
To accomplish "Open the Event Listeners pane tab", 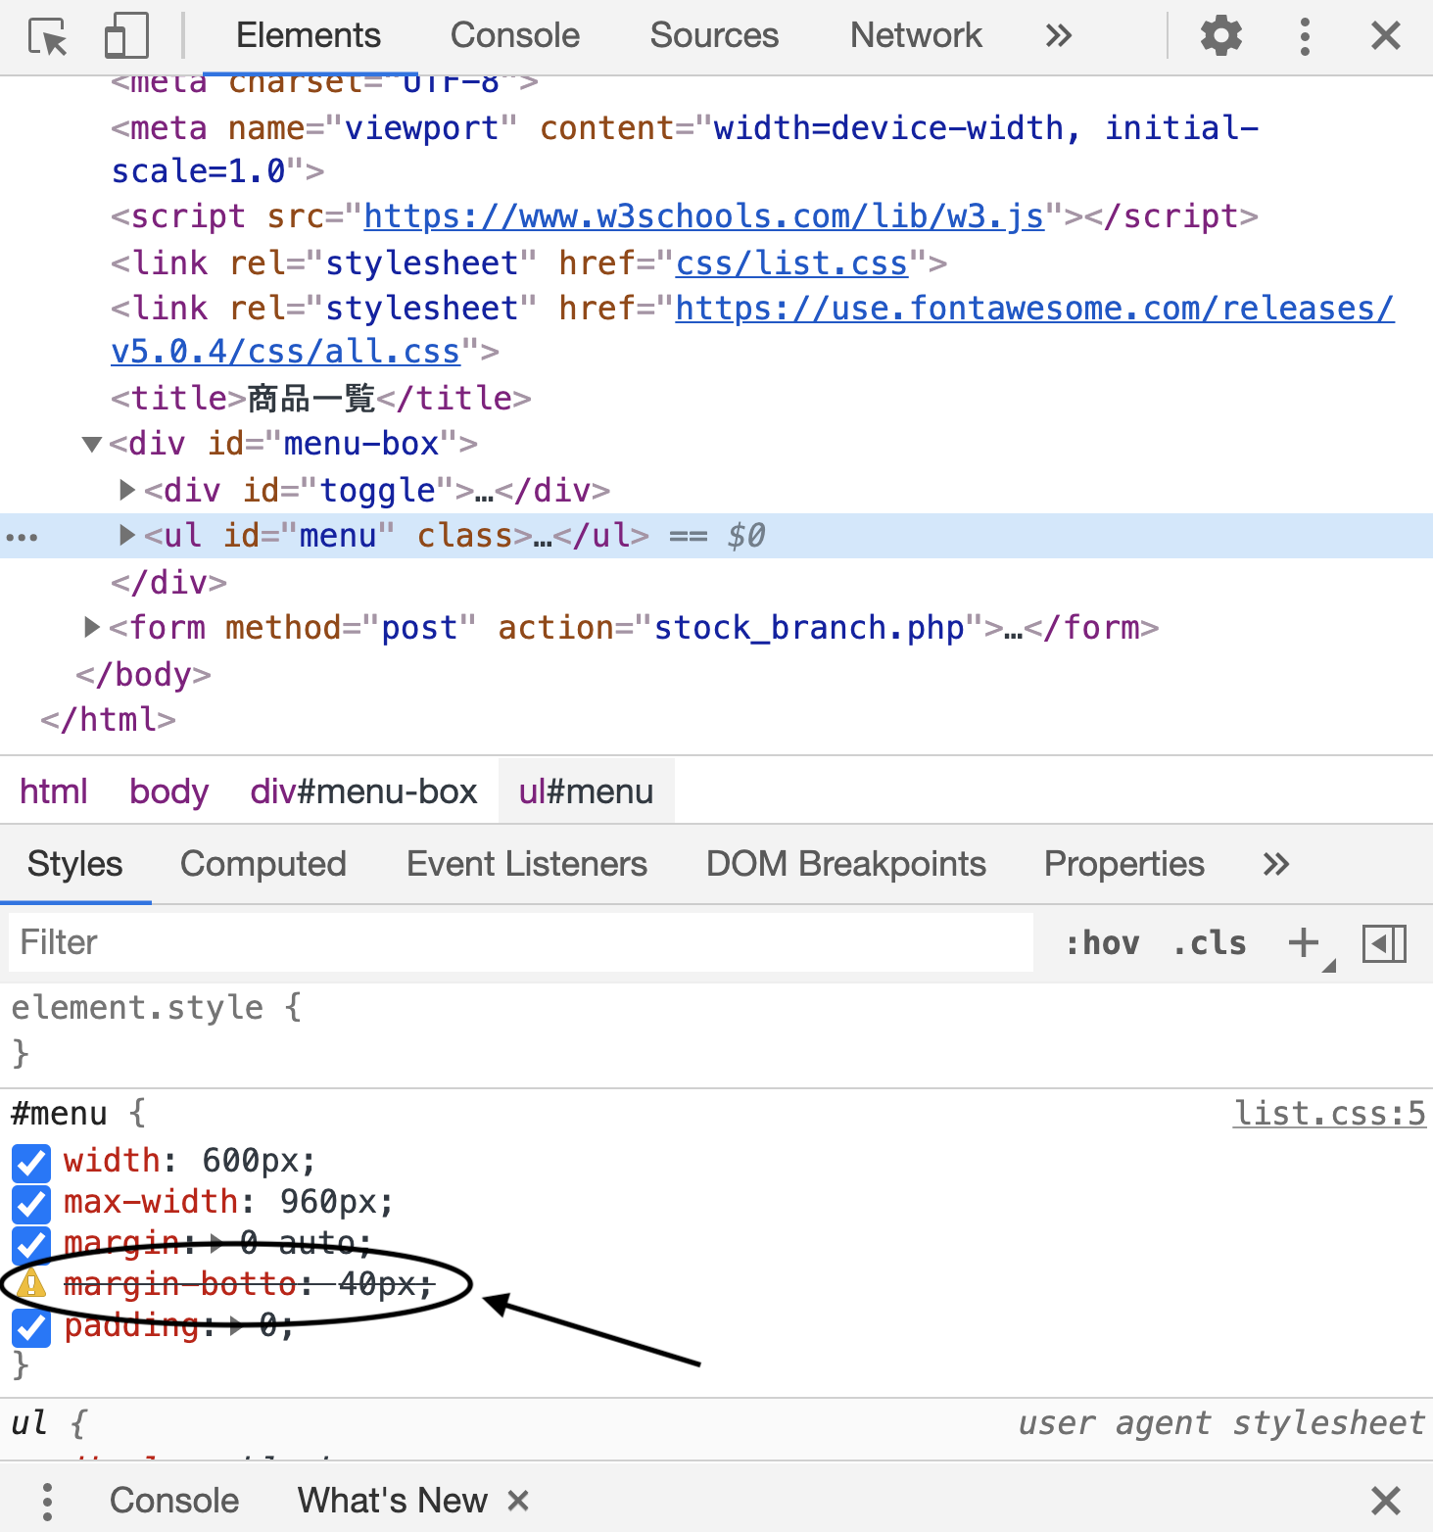I will [527, 864].
